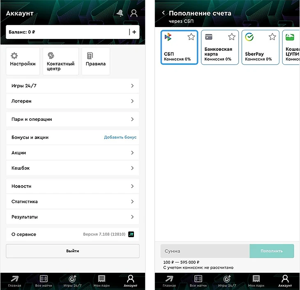Expand Статистика row chevron

click(x=132, y=202)
